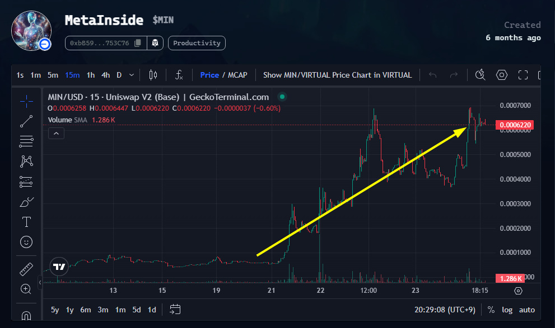Screen dimensions: 555x328
Task: Open the fx indicators menu
Action: [x=179, y=75]
